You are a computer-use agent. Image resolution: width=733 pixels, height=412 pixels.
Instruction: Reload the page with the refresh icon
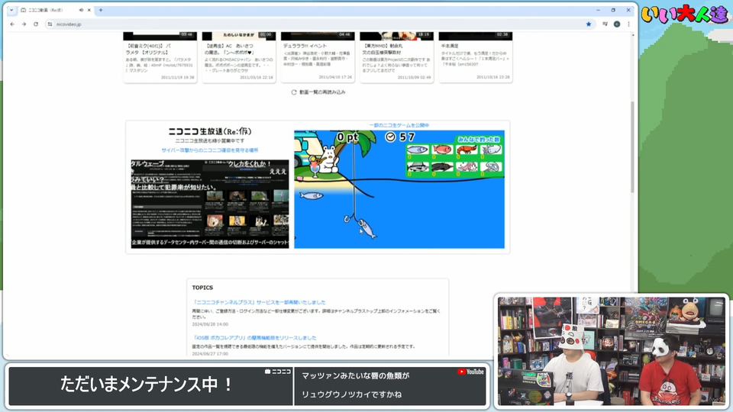tap(36, 24)
